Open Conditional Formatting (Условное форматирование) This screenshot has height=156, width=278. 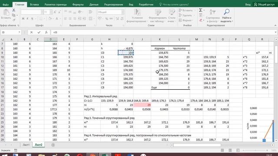point(137,16)
